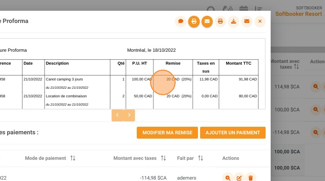Click the payments Actions column header
Viewport: 325px width, 181px height.
click(230, 158)
